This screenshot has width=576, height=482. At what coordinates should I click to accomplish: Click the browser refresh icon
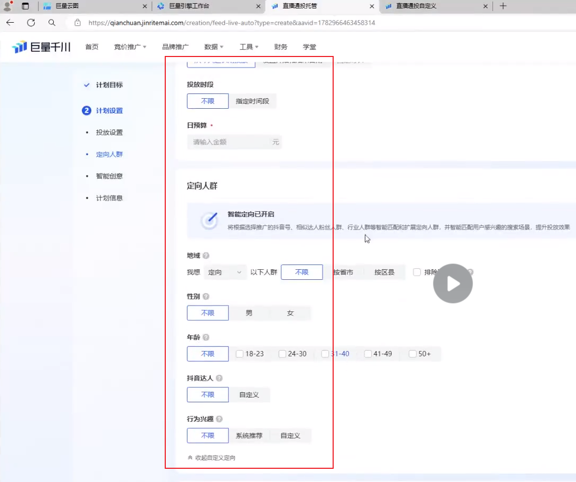pyautogui.click(x=31, y=22)
